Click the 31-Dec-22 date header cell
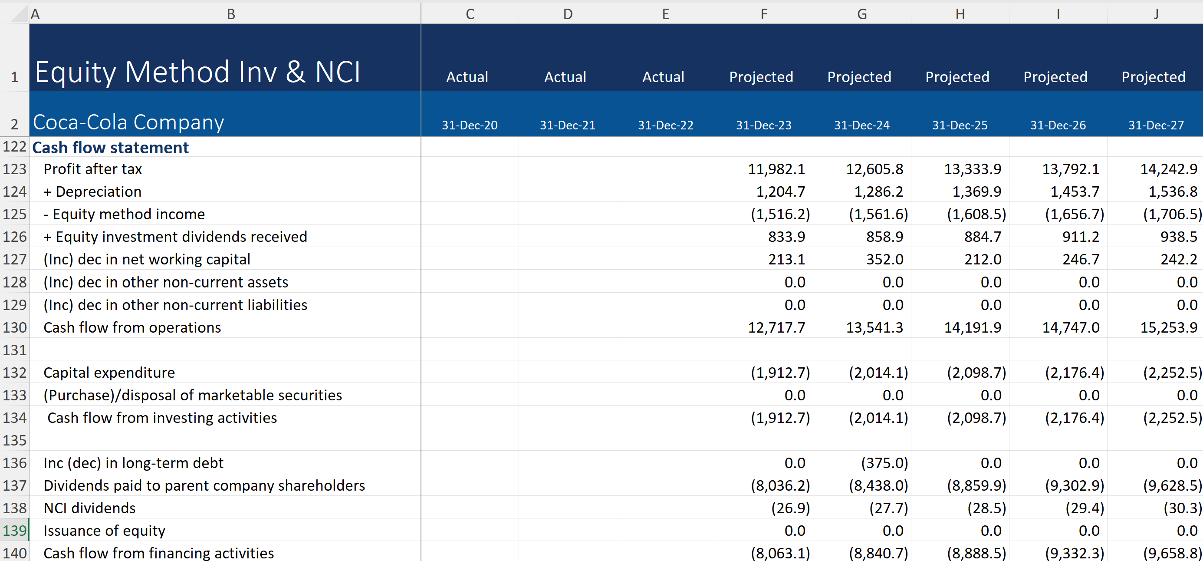 (x=665, y=125)
